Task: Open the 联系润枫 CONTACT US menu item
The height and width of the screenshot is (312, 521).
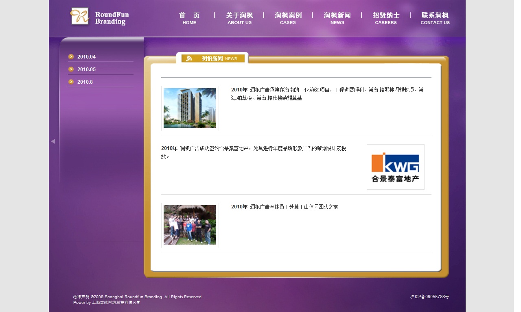Action: point(435,18)
